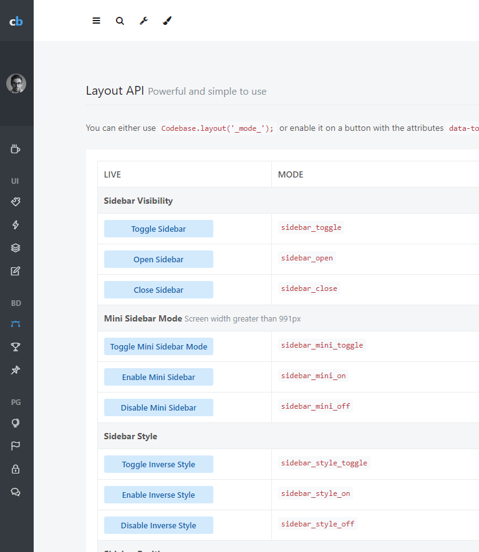The width and height of the screenshot is (479, 552).
Task: Click the coffee cup icon in the sidebar
Action: pyautogui.click(x=16, y=149)
